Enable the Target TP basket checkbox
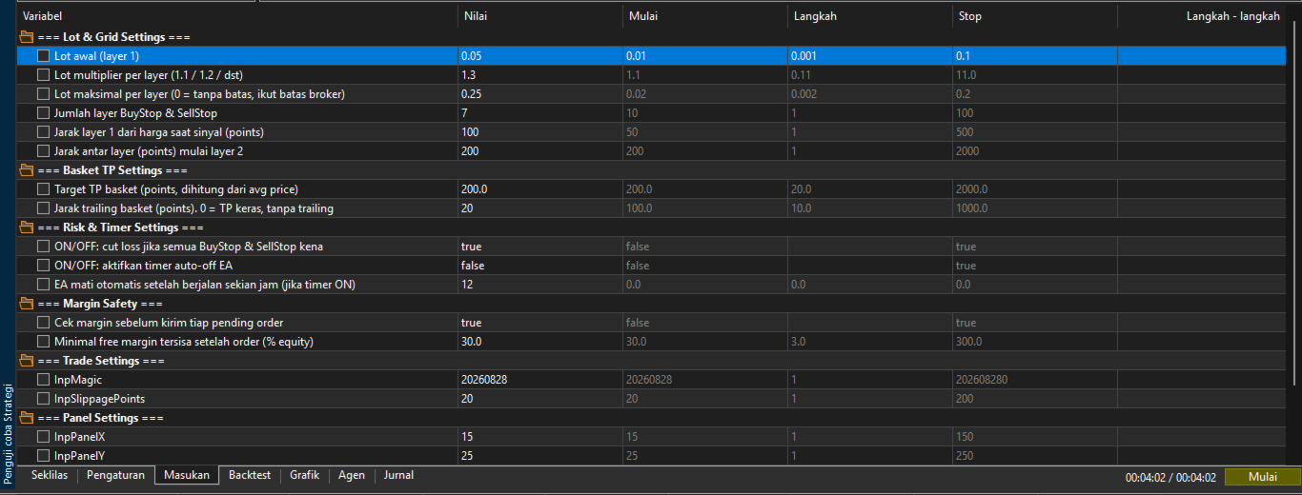The width and height of the screenshot is (1302, 495). point(44,189)
